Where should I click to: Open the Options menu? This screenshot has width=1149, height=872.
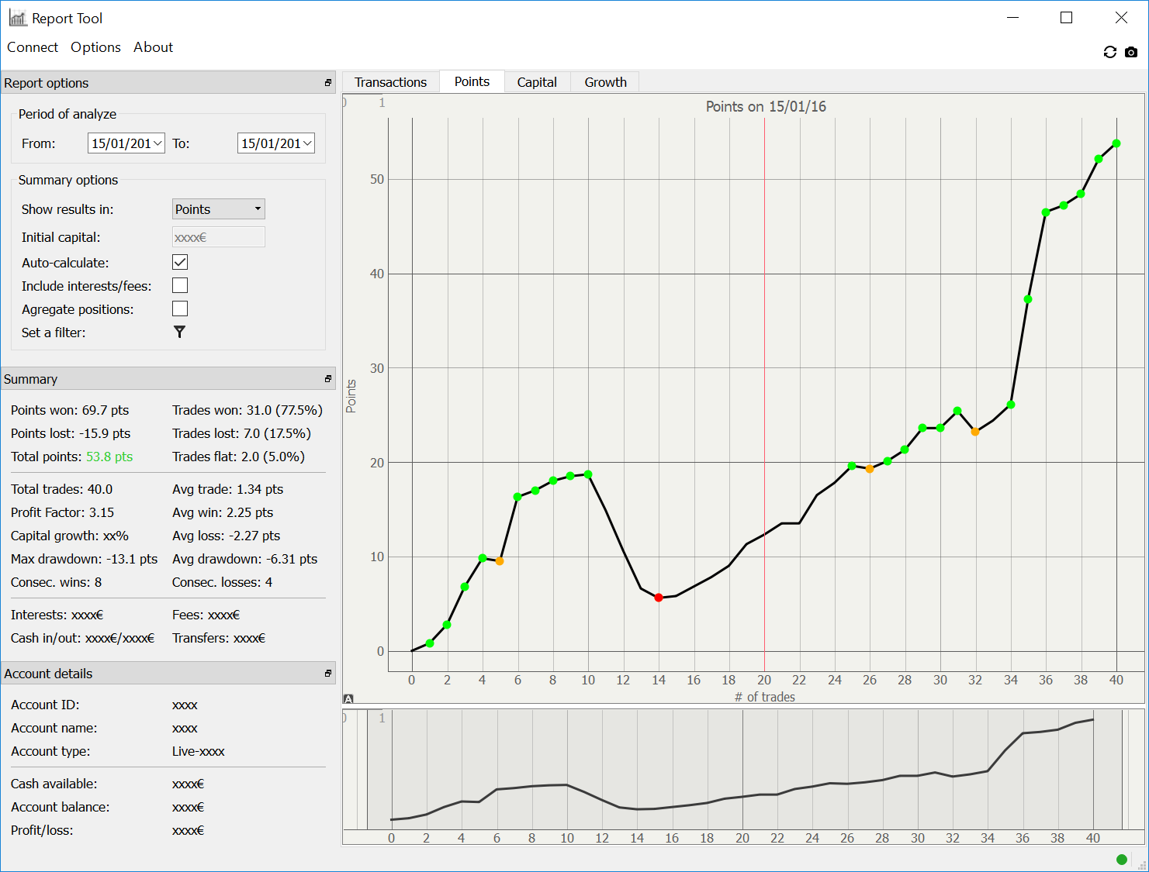(95, 47)
